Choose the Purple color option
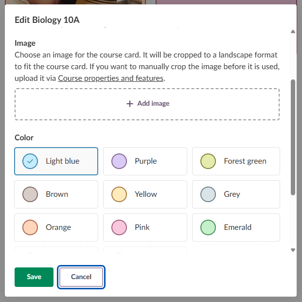This screenshot has width=302, height=302. tap(145, 161)
